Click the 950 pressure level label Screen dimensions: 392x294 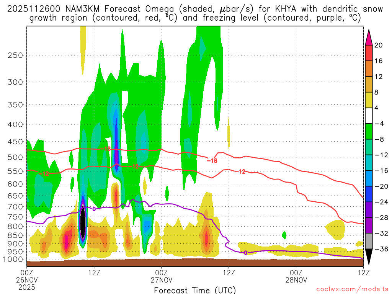[15, 252]
